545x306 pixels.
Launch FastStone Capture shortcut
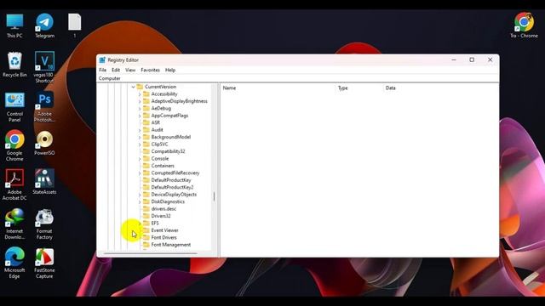tap(44, 263)
